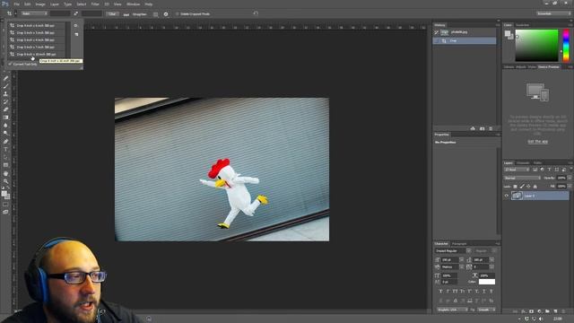Open the crop tool preset picker arrow
Screen dimensions: 574x323
[x=15, y=14]
